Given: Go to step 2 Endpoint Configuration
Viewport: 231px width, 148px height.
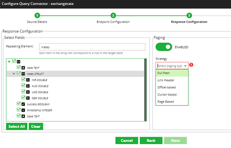Looking at the screenshot, I should tap(113, 15).
